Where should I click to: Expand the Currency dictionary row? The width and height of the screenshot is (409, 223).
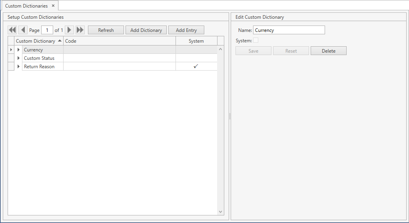18,49
